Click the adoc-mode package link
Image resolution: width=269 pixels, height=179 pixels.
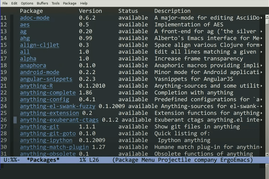35,18
